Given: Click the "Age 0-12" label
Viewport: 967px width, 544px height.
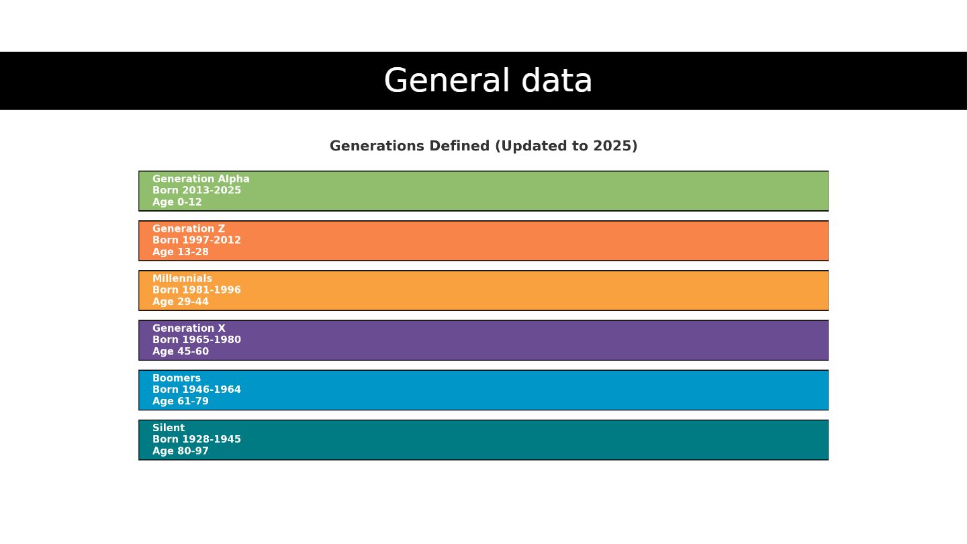Looking at the screenshot, I should coord(177,202).
